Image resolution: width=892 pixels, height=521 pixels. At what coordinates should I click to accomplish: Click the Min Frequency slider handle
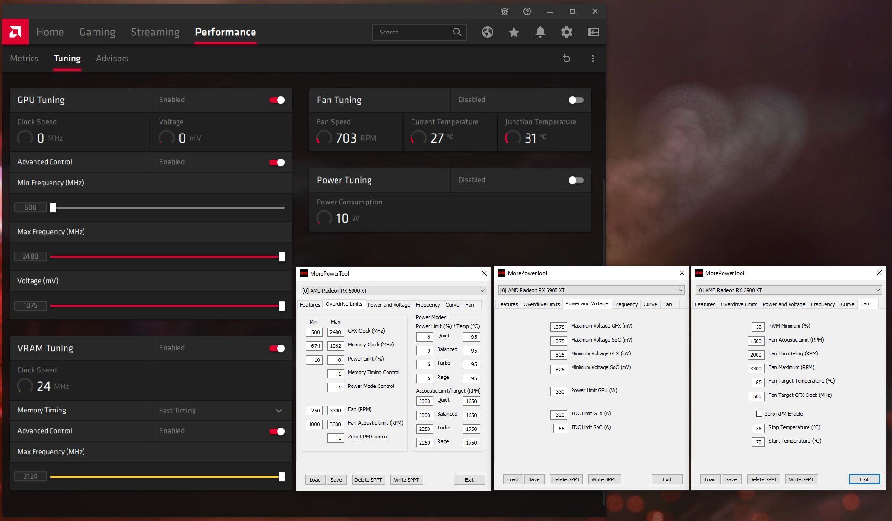click(53, 208)
